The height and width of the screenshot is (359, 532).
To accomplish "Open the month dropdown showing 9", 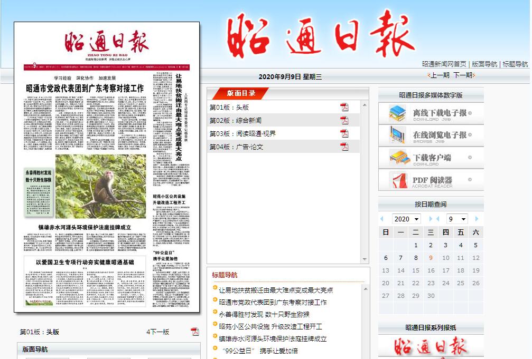I will (x=456, y=219).
